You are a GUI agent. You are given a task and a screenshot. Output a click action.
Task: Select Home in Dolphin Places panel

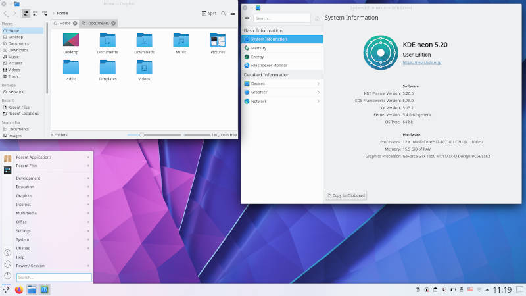tap(22, 30)
